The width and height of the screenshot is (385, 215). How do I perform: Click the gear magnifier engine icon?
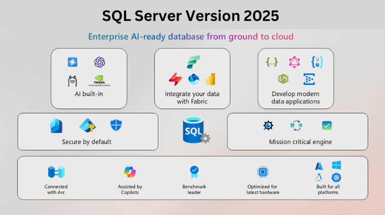coord(268,126)
